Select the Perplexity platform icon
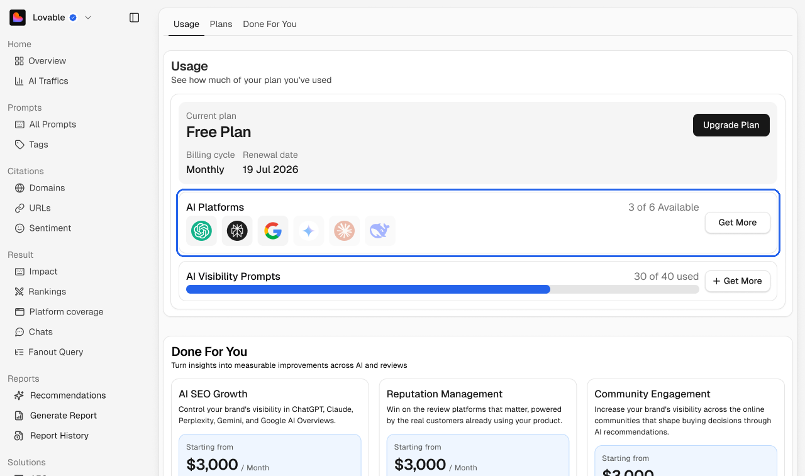 pos(237,231)
